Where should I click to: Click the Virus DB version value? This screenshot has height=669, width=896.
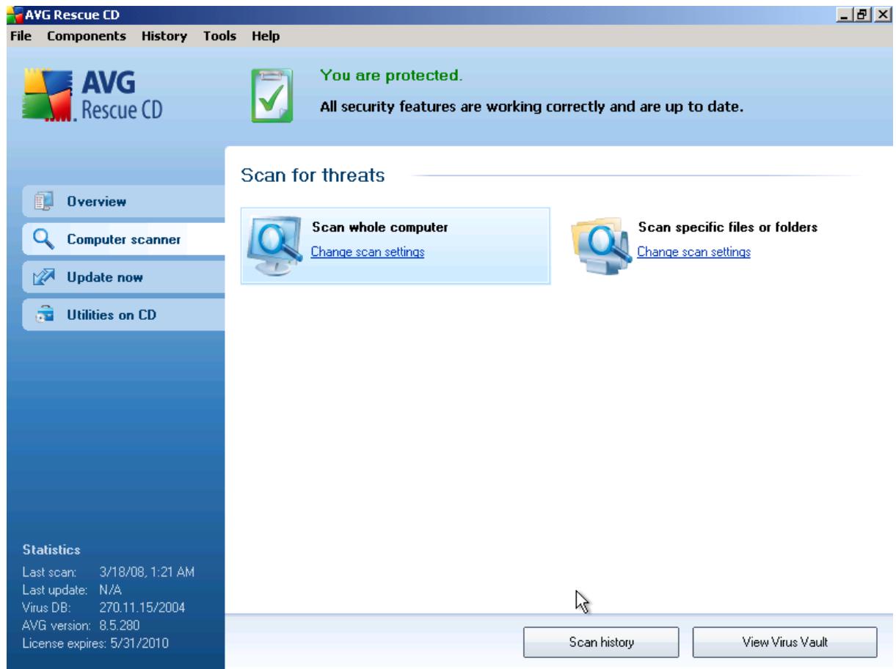click(142, 607)
